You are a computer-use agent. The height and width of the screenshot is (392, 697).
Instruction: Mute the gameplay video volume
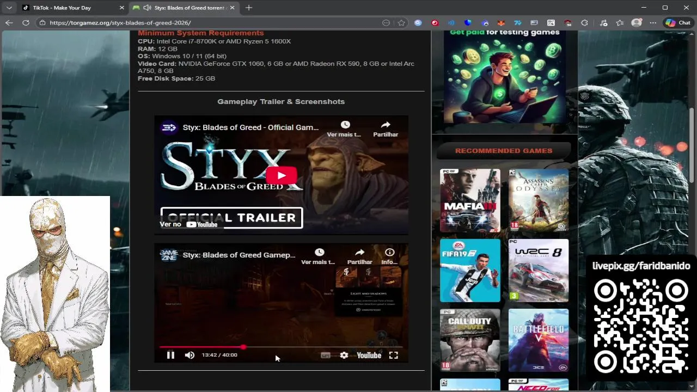(x=189, y=355)
